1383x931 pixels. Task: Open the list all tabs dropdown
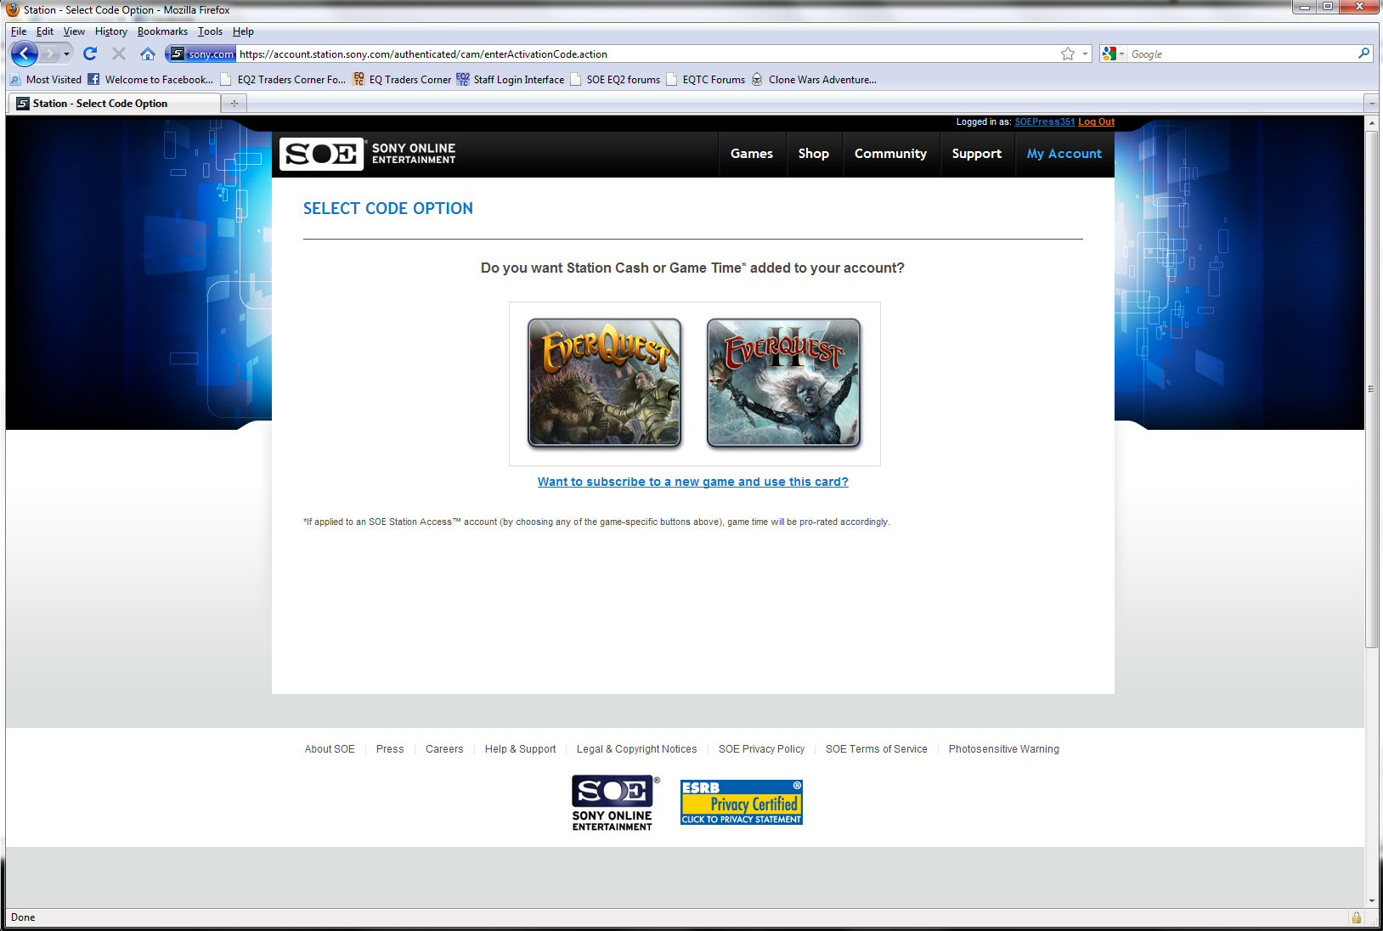pos(1371,104)
